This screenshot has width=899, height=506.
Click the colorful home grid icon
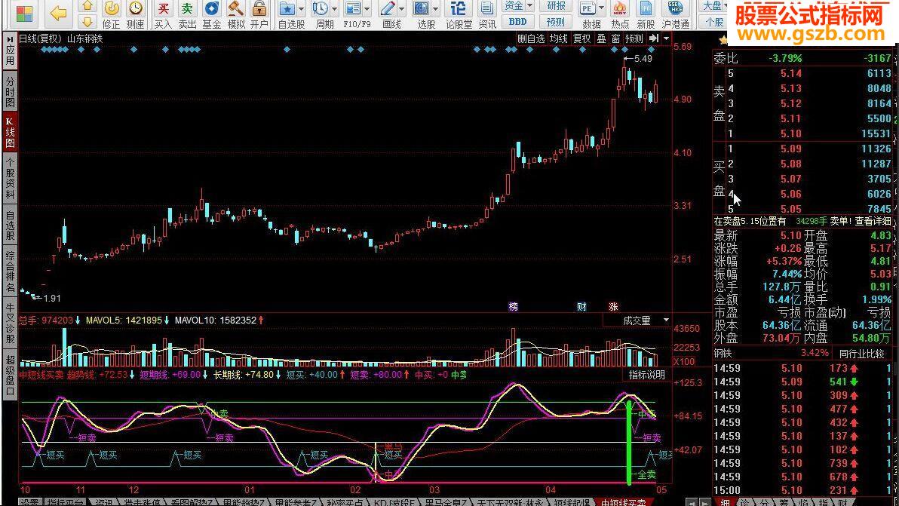click(25, 13)
